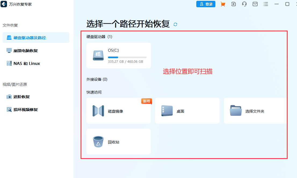Click the headset support icon
The height and width of the screenshot is (178, 297).
[x=244, y=4]
